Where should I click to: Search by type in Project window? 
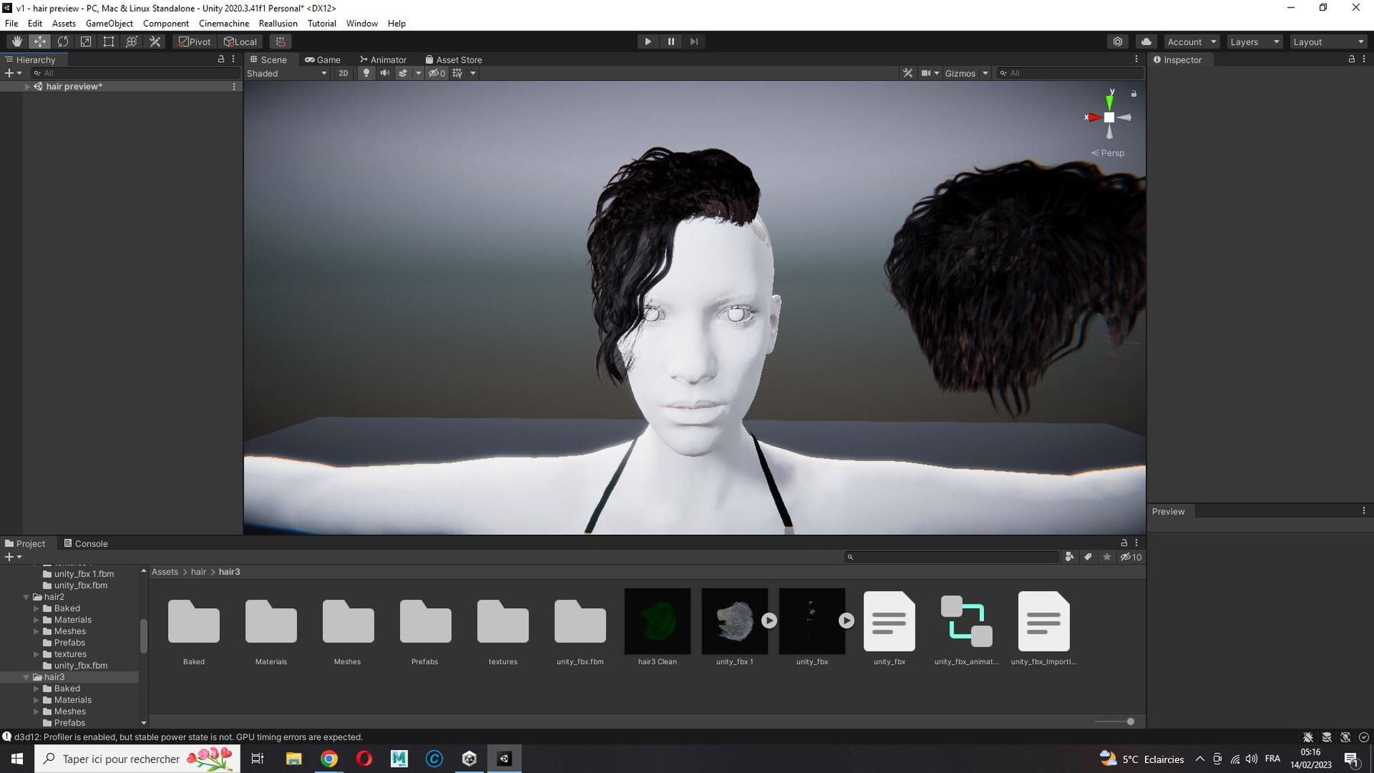(x=1069, y=557)
